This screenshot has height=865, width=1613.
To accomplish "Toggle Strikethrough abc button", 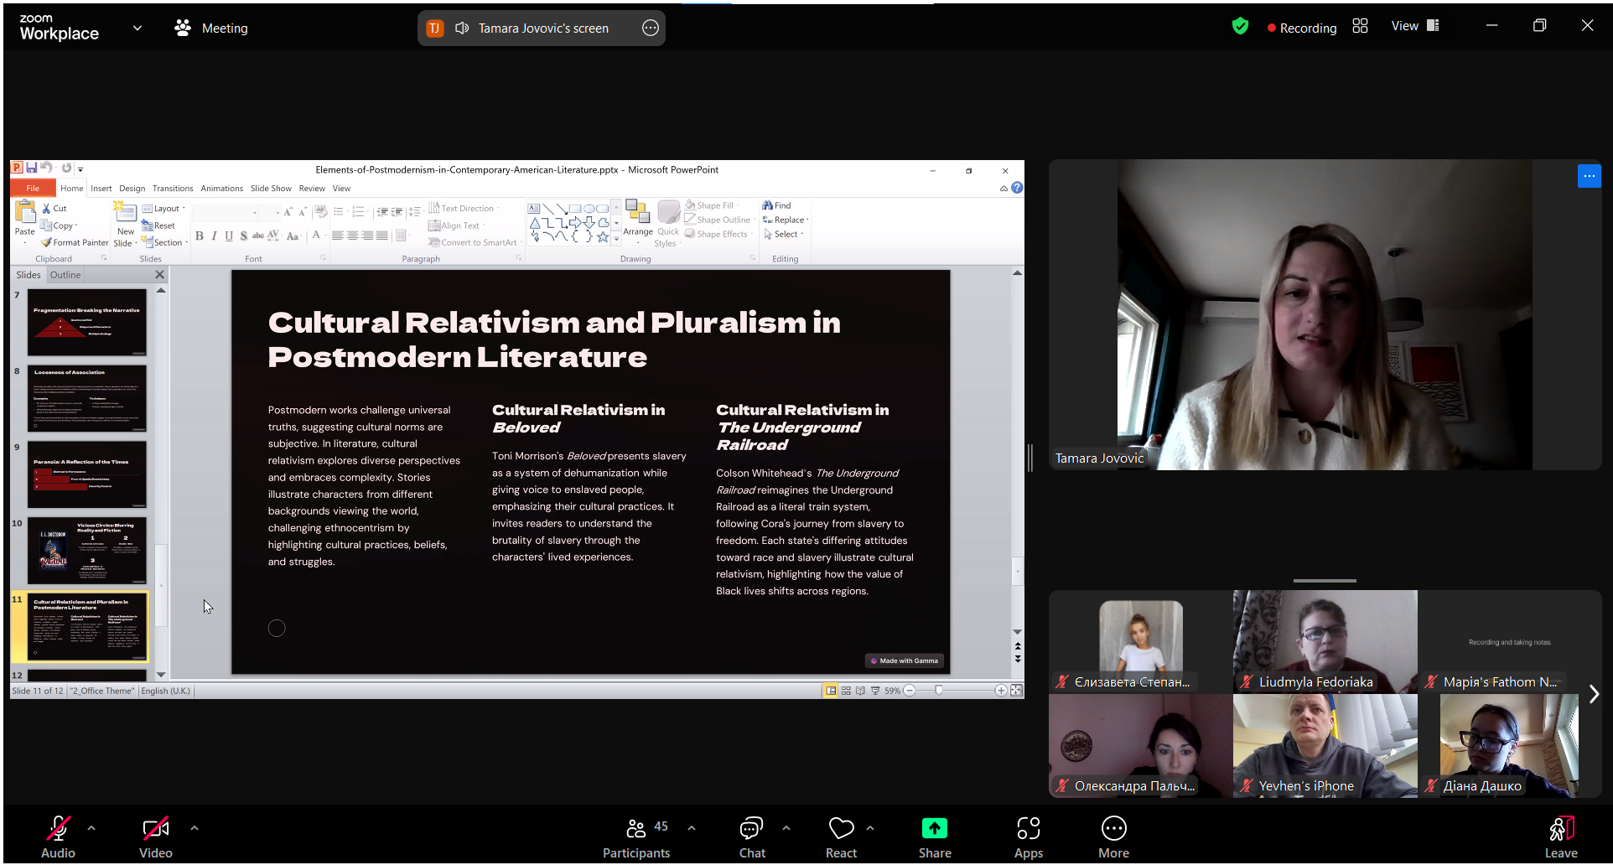I will 258,236.
